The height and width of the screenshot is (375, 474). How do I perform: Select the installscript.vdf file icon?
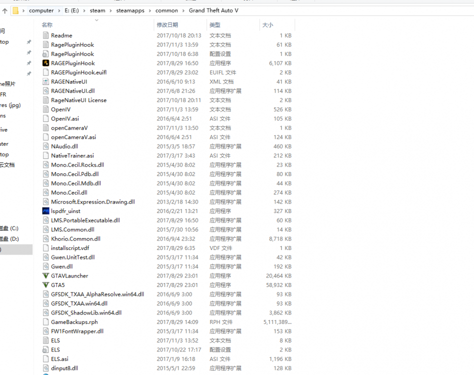tap(45, 248)
